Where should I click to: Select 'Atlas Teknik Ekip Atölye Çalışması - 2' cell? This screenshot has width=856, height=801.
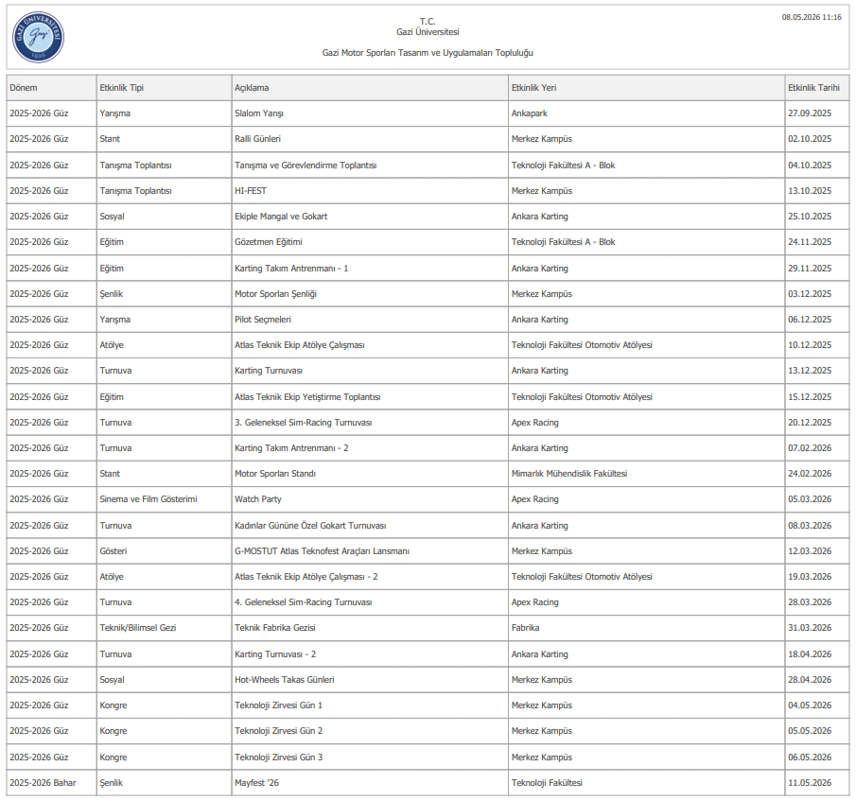coord(370,577)
